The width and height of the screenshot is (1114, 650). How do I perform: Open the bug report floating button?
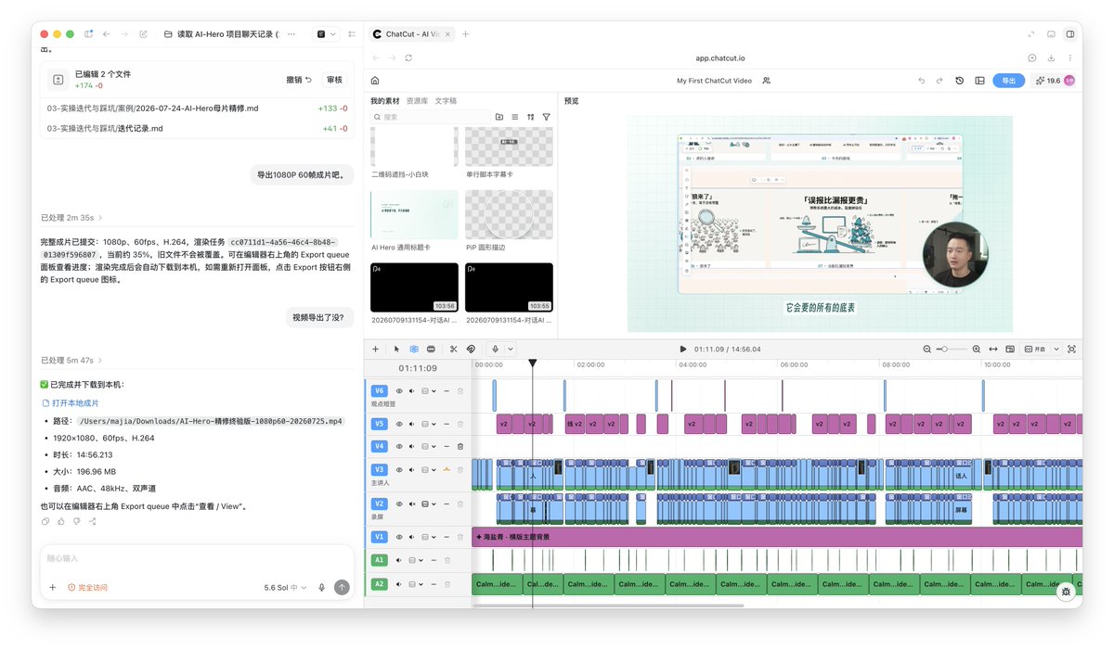[1066, 591]
